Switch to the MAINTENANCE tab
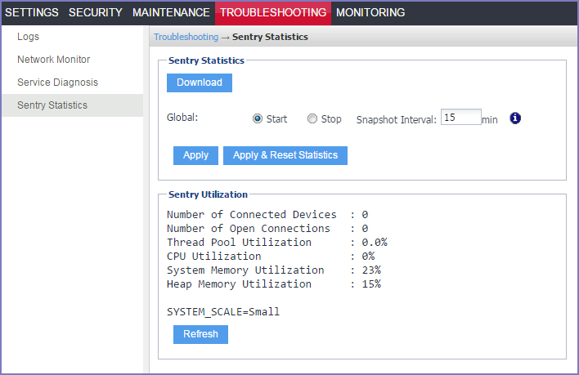 coord(171,12)
